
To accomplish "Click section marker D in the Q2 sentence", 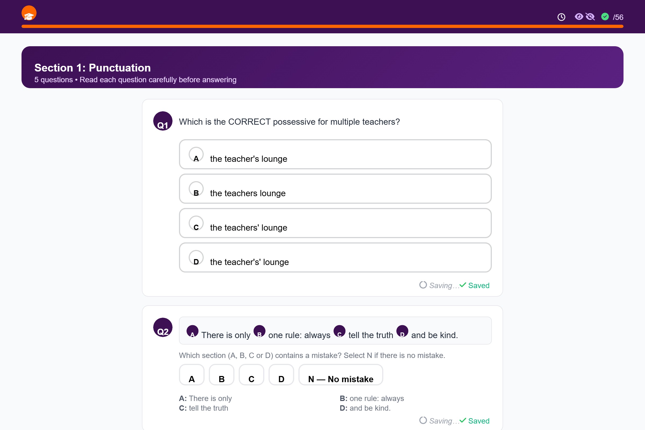I will pos(402,331).
